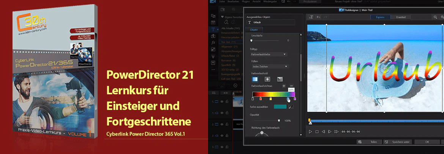Click the undo arrow in Titeldesigner
Screen dimensions: 444x154
[318, 17]
